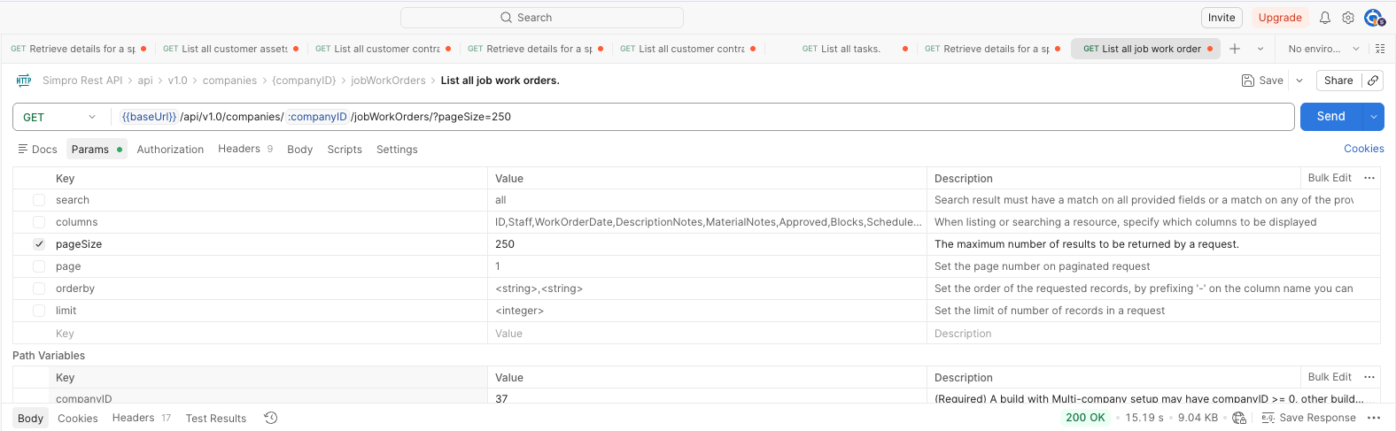The width and height of the screenshot is (1396, 431).
Task: Uncheck the pageSize param checkbox
Action: click(39, 244)
